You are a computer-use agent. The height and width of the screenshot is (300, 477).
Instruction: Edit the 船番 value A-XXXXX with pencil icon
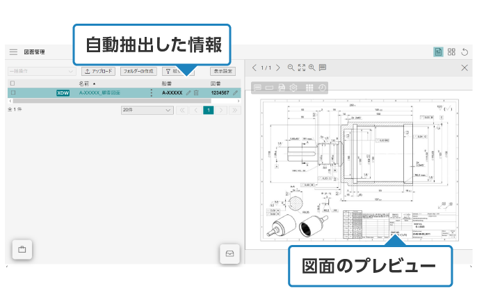pos(188,93)
